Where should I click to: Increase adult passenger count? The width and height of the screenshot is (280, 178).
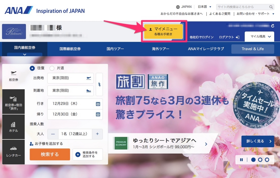click(x=97, y=134)
